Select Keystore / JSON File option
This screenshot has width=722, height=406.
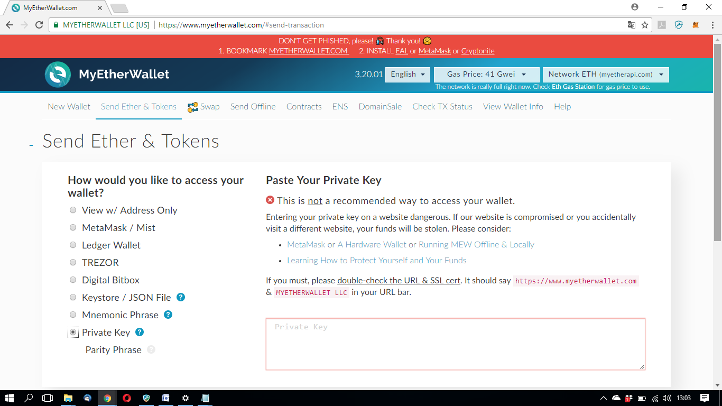pos(73,297)
